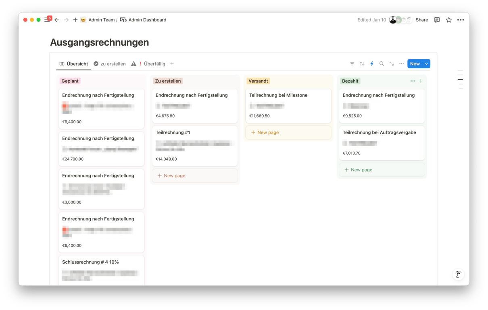Screen dimensions: 488x310
Task: Open the Bezahlt column options menu
Action: 413,81
